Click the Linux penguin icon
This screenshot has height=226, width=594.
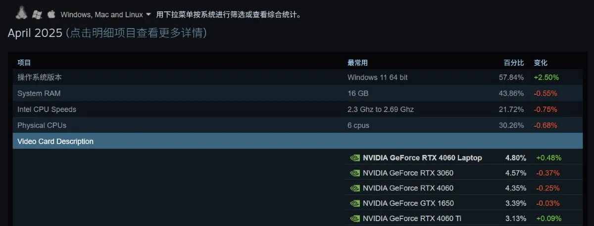point(21,13)
